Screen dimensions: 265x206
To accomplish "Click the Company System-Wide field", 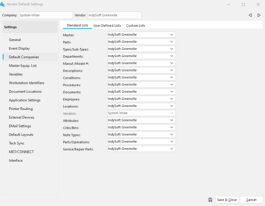I will (x=46, y=15).
